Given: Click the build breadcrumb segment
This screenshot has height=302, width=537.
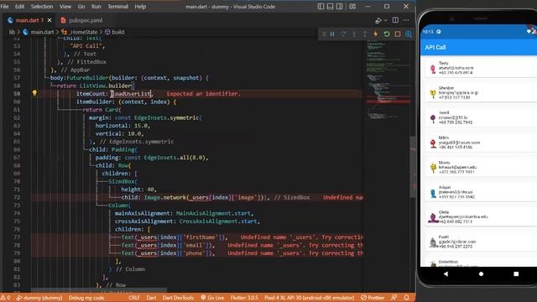Looking at the screenshot, I should click(117, 32).
